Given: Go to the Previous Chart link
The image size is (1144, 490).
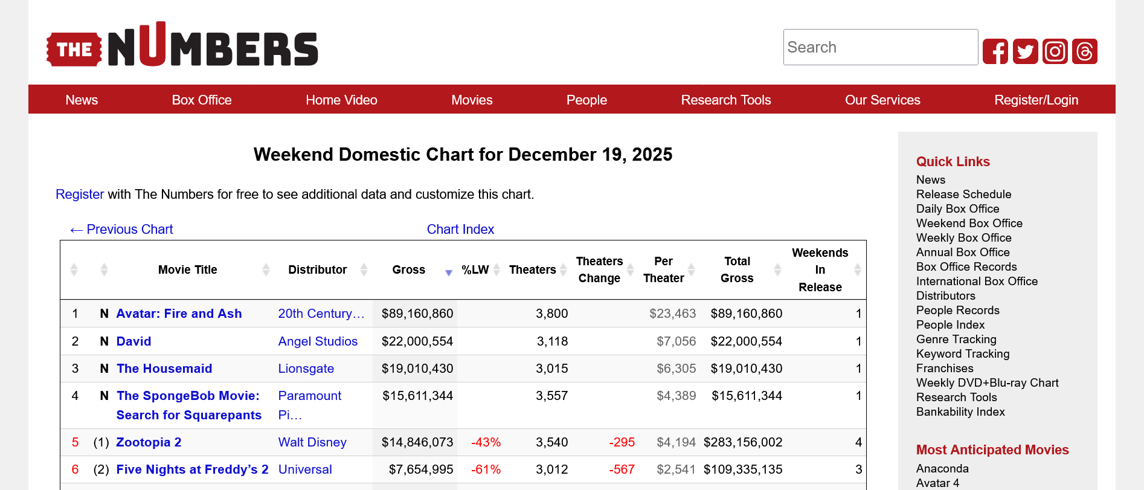Looking at the screenshot, I should click(121, 230).
